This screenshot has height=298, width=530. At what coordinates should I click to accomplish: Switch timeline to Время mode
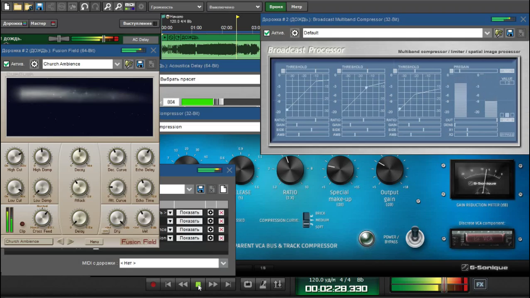pyautogui.click(x=276, y=7)
